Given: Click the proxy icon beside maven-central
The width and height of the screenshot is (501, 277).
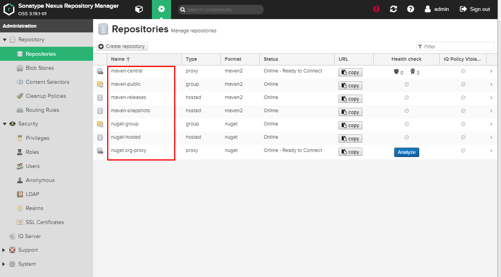Looking at the screenshot, I should [x=100, y=71].
